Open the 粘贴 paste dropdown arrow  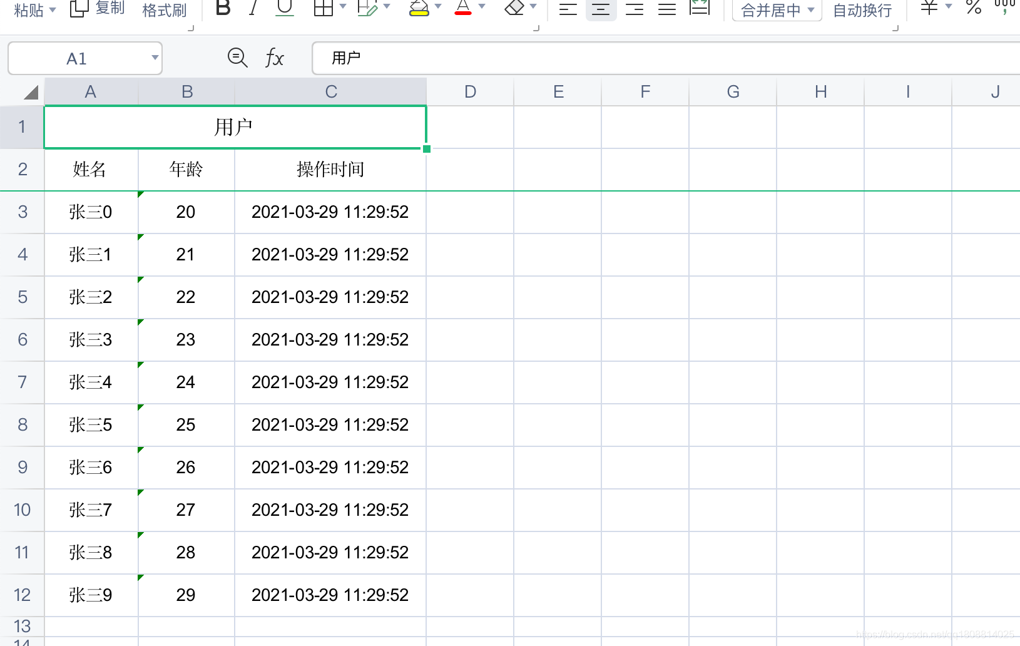point(53,10)
